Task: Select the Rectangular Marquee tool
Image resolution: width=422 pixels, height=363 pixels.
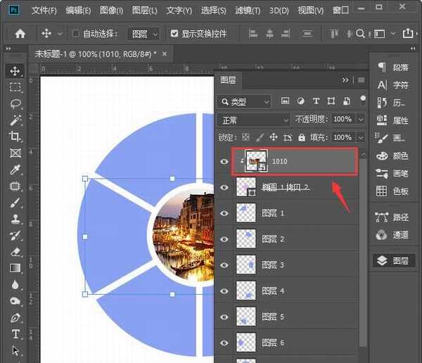Action: point(15,87)
